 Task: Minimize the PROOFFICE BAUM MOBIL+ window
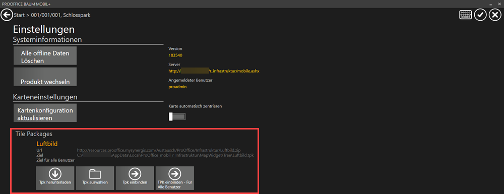(491, 4)
